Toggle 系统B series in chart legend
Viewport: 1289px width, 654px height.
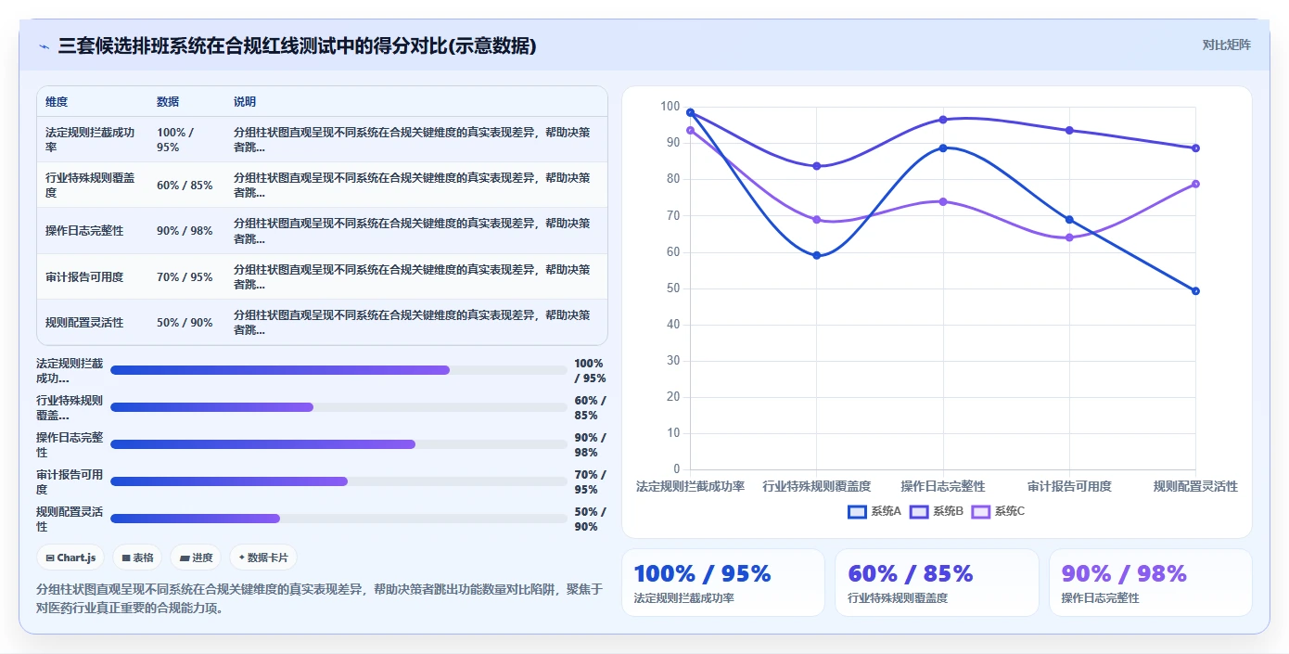pyautogui.click(x=937, y=511)
